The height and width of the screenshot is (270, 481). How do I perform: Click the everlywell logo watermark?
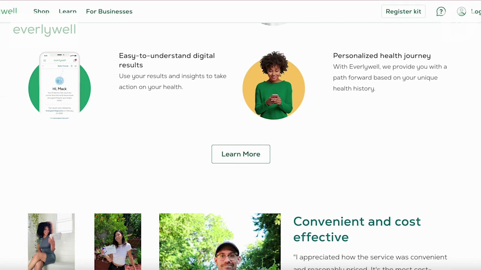(x=44, y=30)
